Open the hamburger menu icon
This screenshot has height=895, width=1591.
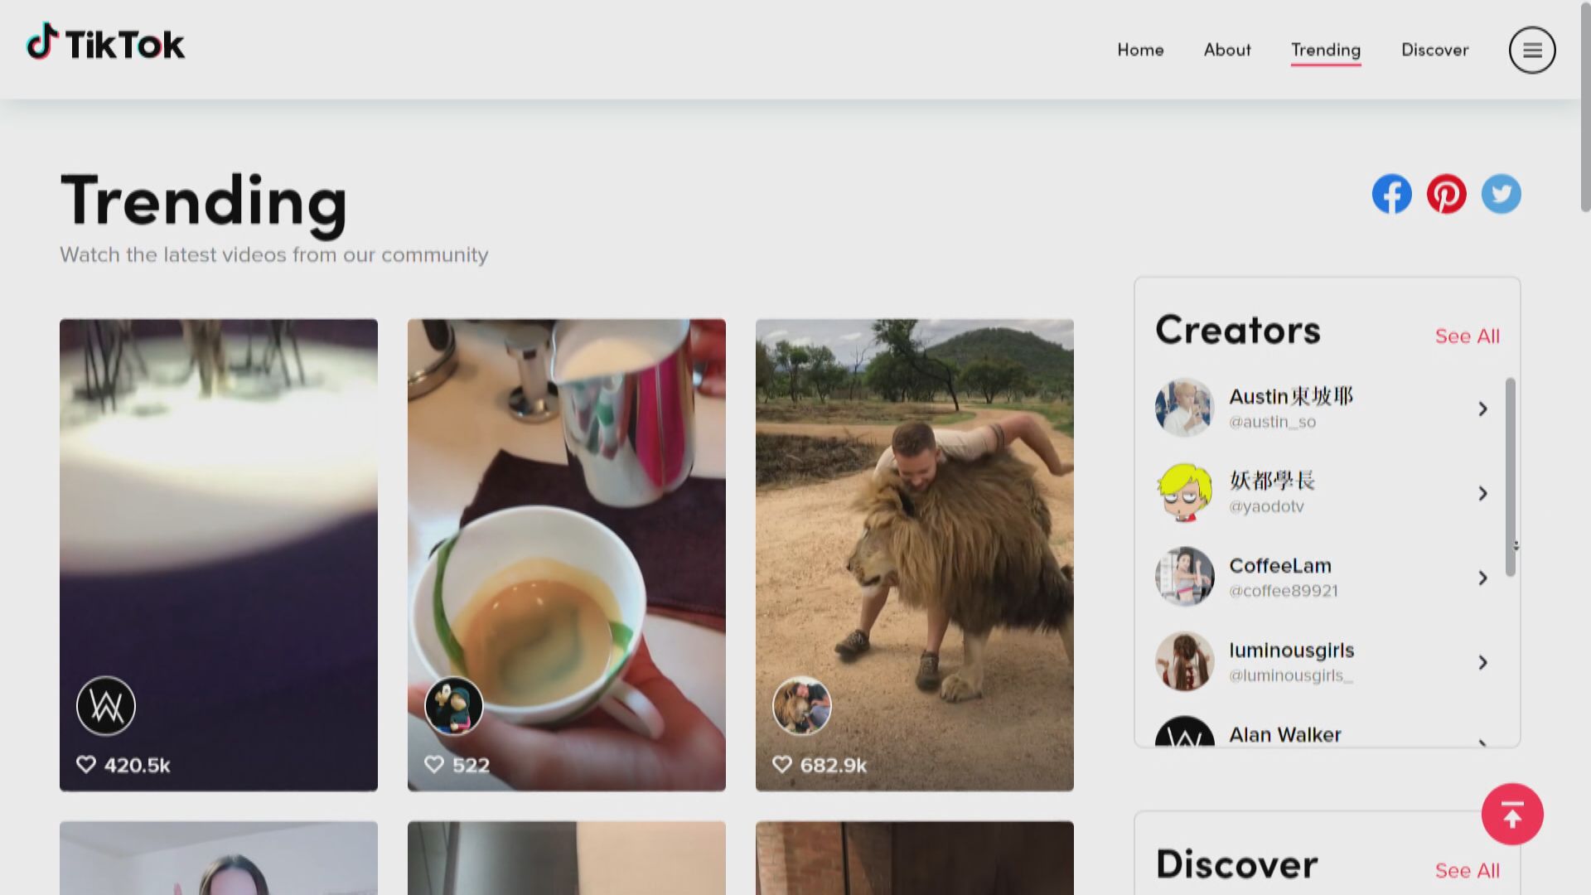coord(1531,50)
